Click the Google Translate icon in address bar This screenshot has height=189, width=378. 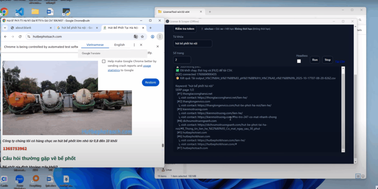136,37
